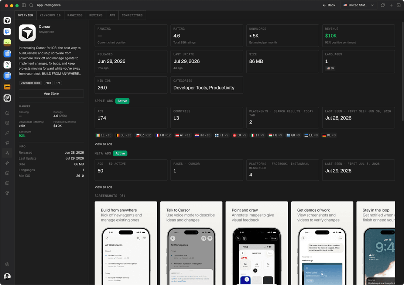Image resolution: width=404 pixels, height=285 pixels.
Task: Click the AT ×11 country chip
Action: pos(183,135)
